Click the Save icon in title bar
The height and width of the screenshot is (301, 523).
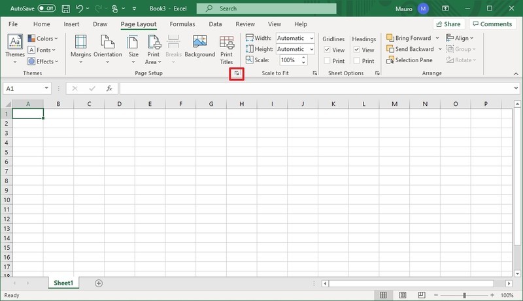click(x=66, y=9)
